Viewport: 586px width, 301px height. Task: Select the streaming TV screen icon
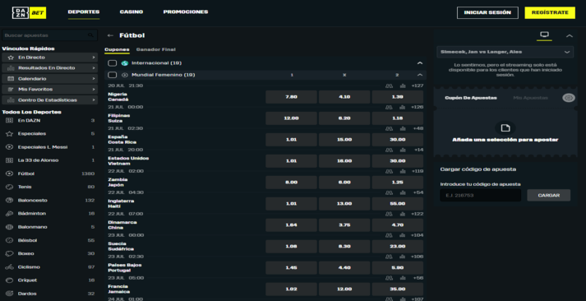pyautogui.click(x=545, y=35)
